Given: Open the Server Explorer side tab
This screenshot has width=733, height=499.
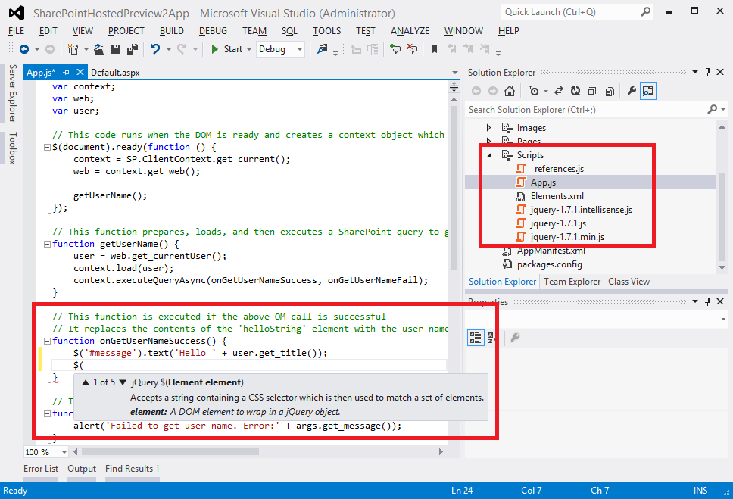Looking at the screenshot, I should (13, 93).
